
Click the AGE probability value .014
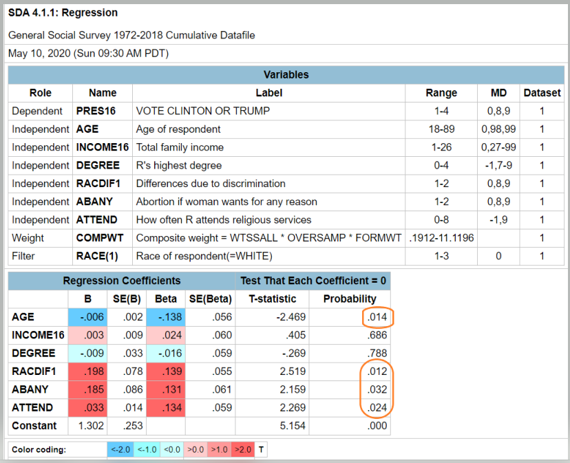(x=377, y=317)
